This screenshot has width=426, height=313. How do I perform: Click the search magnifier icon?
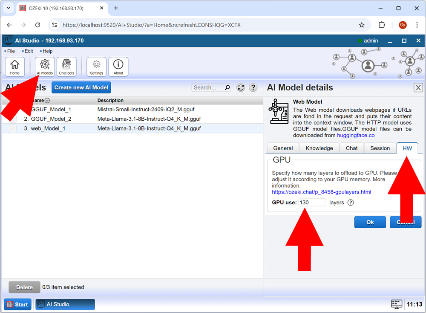coord(227,87)
